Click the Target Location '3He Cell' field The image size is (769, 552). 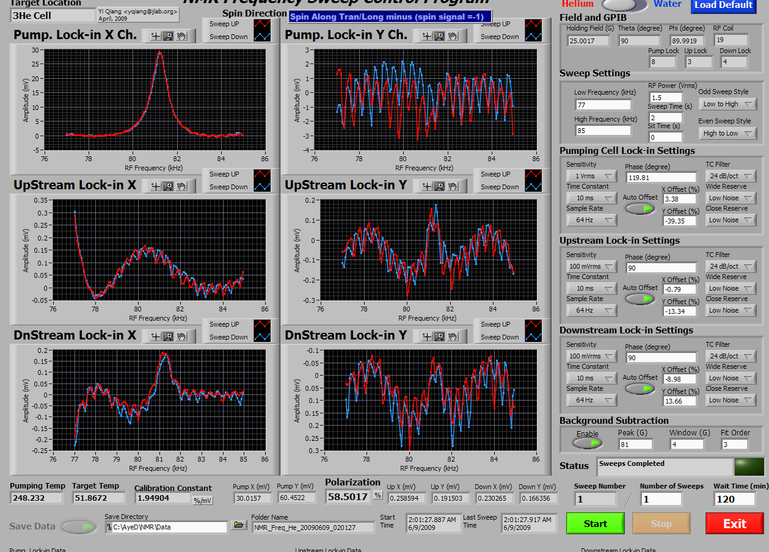pos(52,15)
